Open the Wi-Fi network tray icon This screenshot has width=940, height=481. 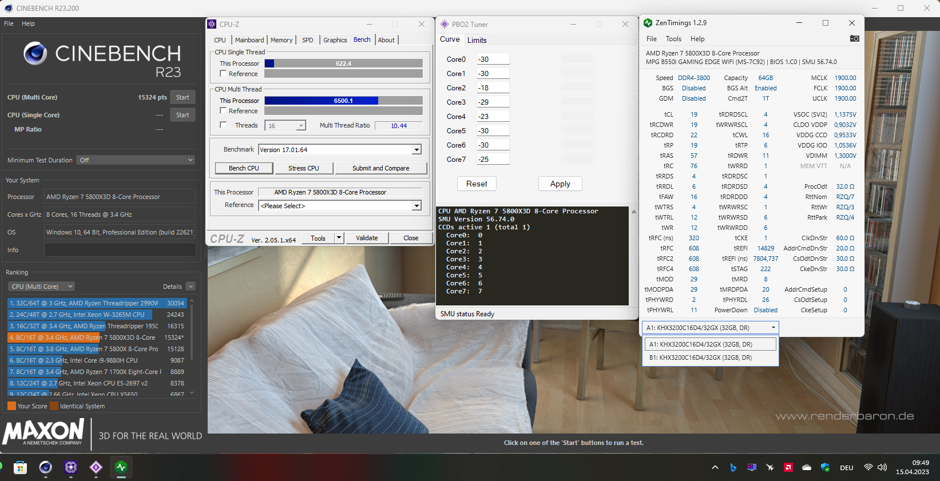click(868, 467)
